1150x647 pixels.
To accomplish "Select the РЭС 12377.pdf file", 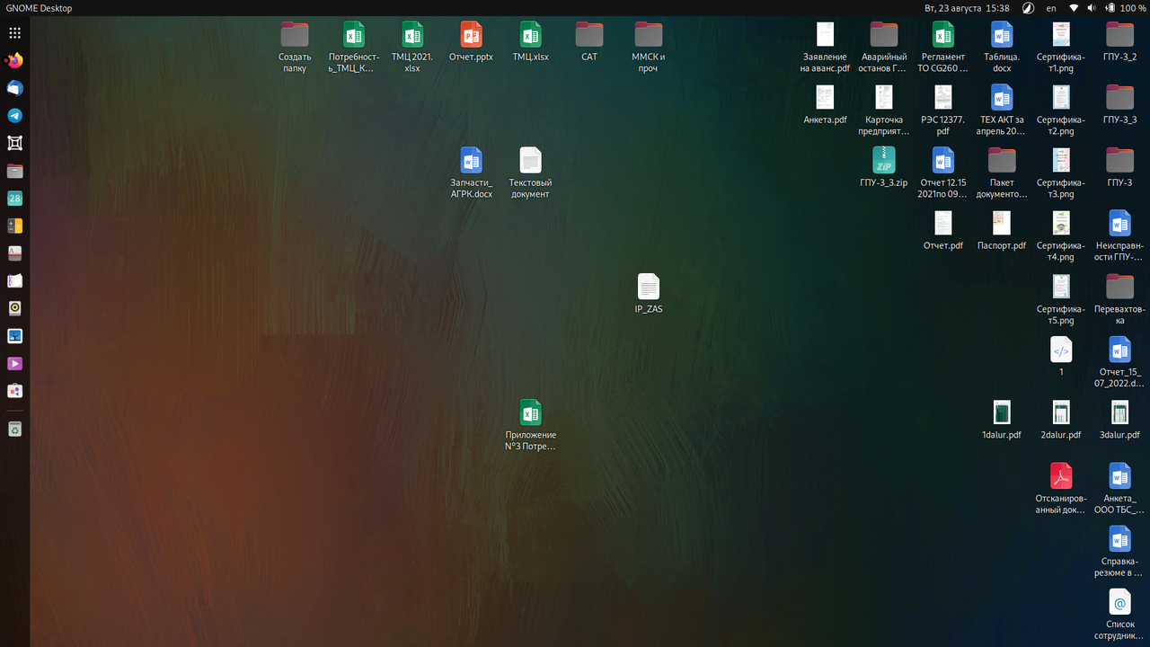I will click(942, 111).
